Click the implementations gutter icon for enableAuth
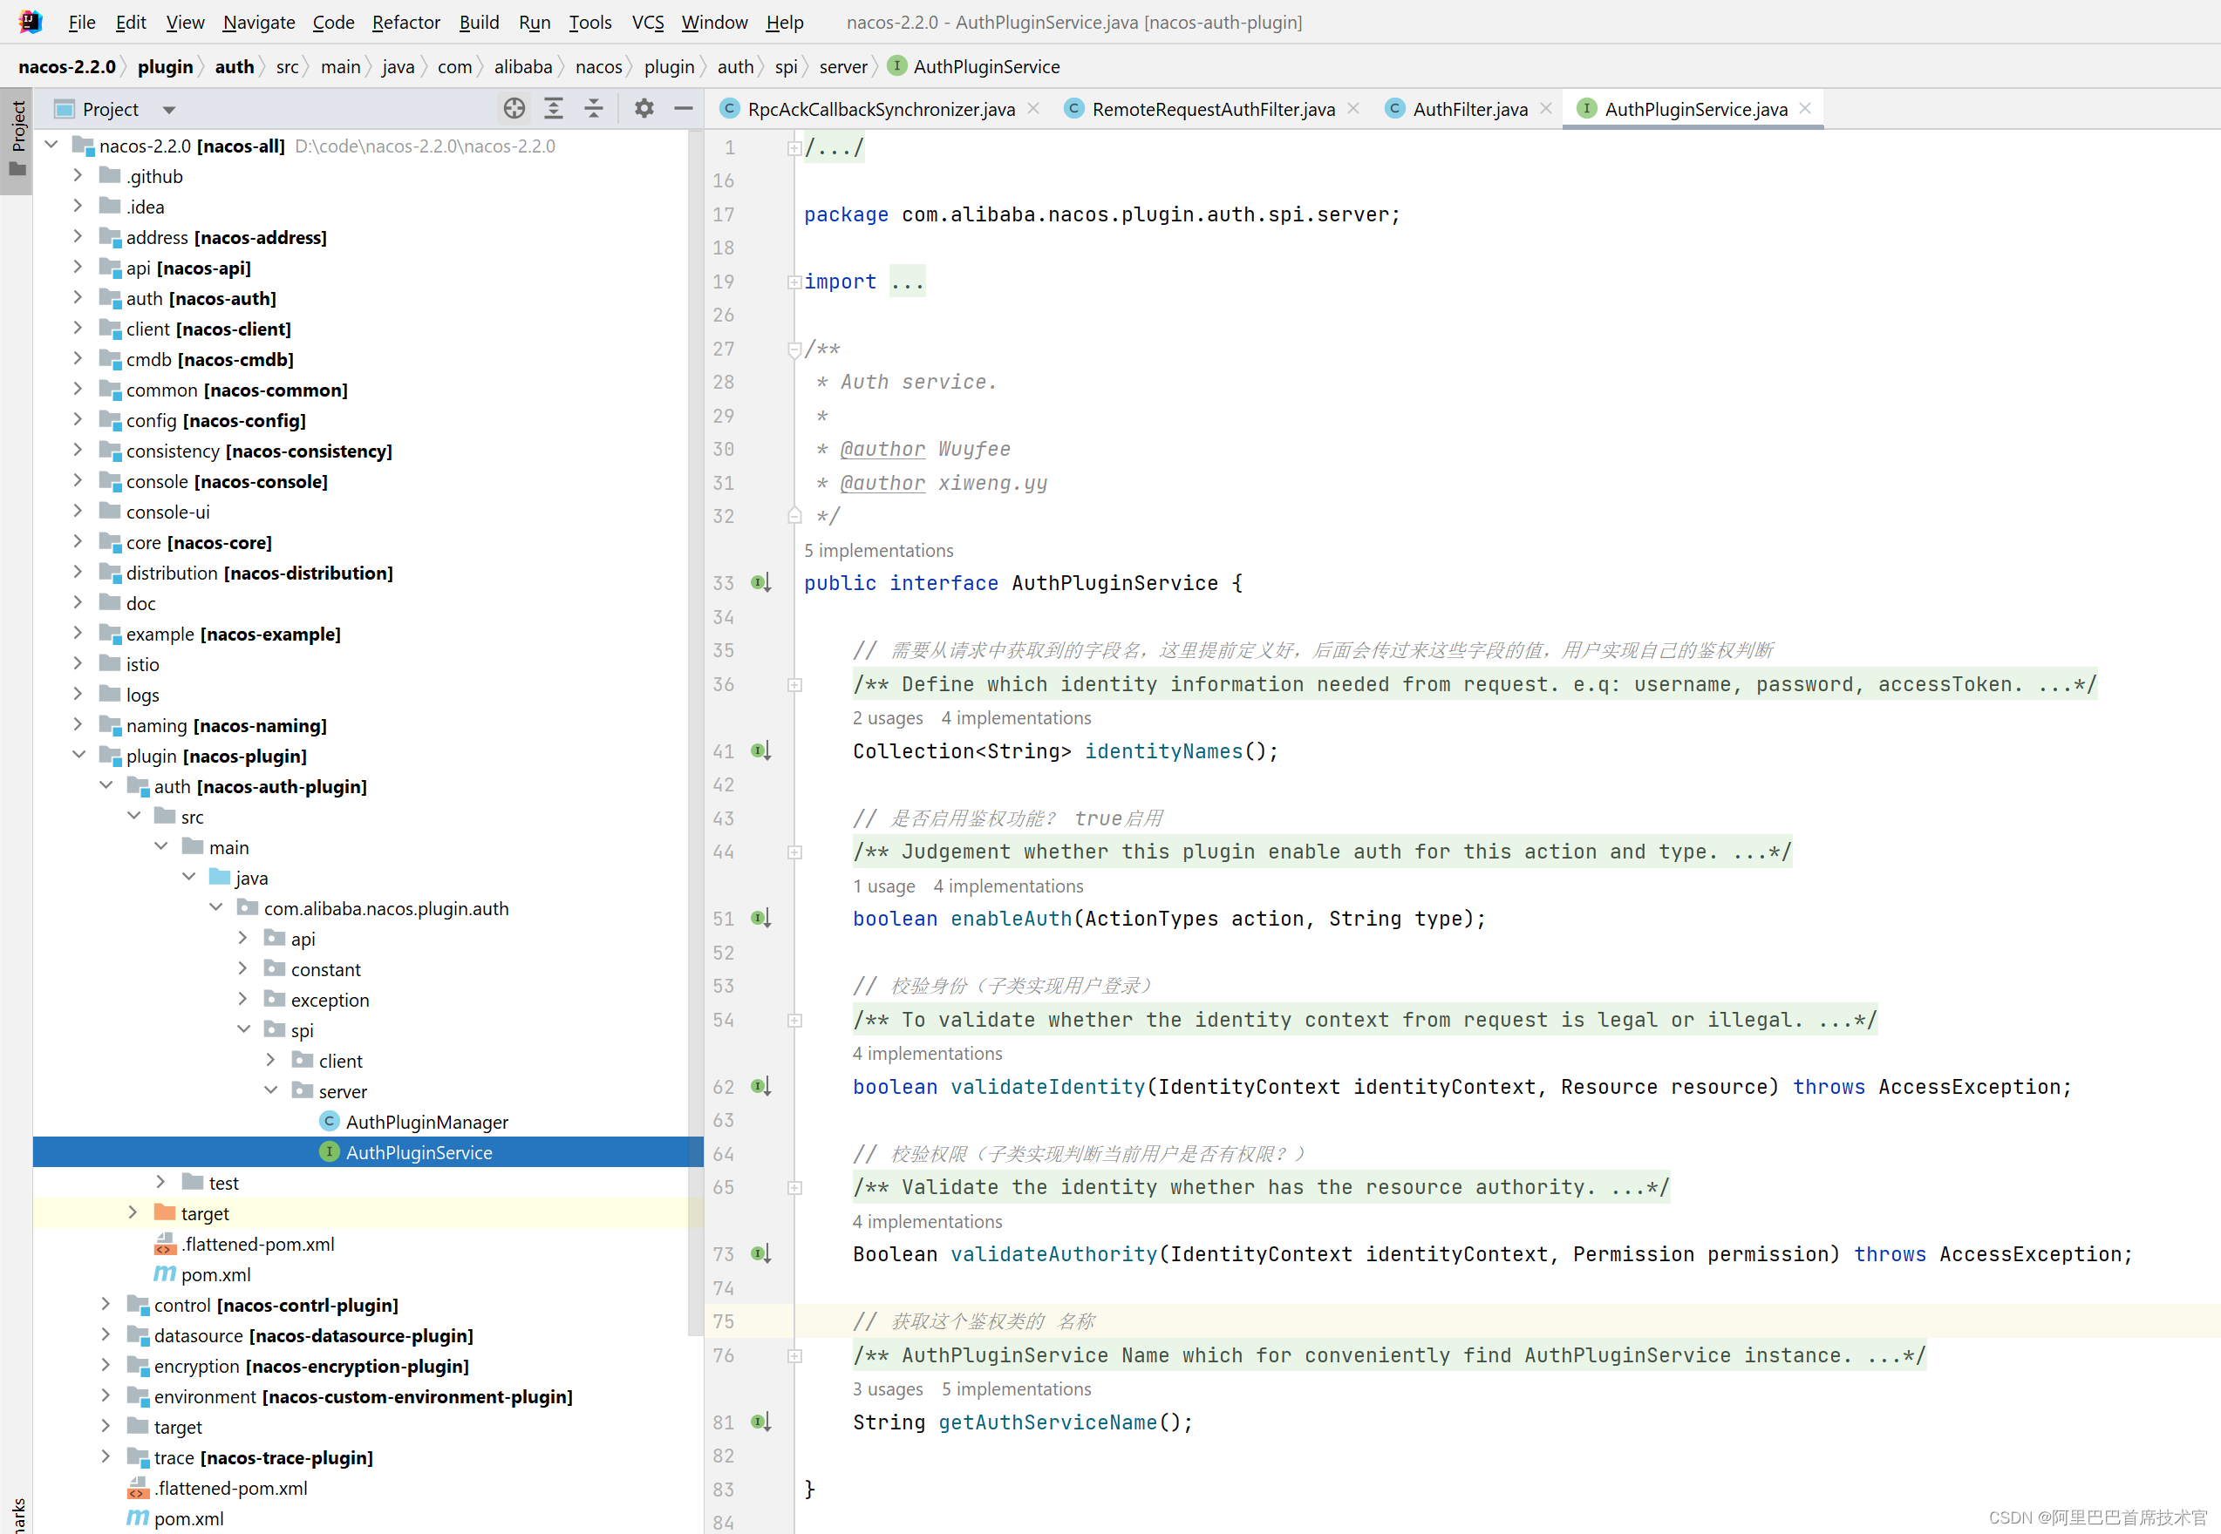The image size is (2221, 1534). [x=760, y=918]
